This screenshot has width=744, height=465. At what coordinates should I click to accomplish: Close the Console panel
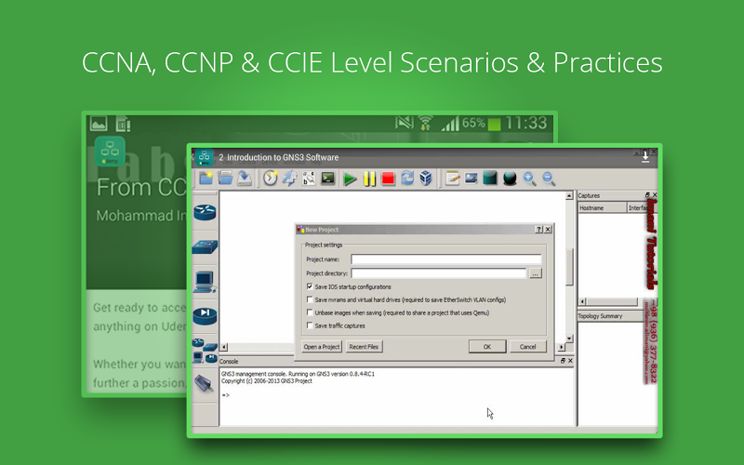570,361
